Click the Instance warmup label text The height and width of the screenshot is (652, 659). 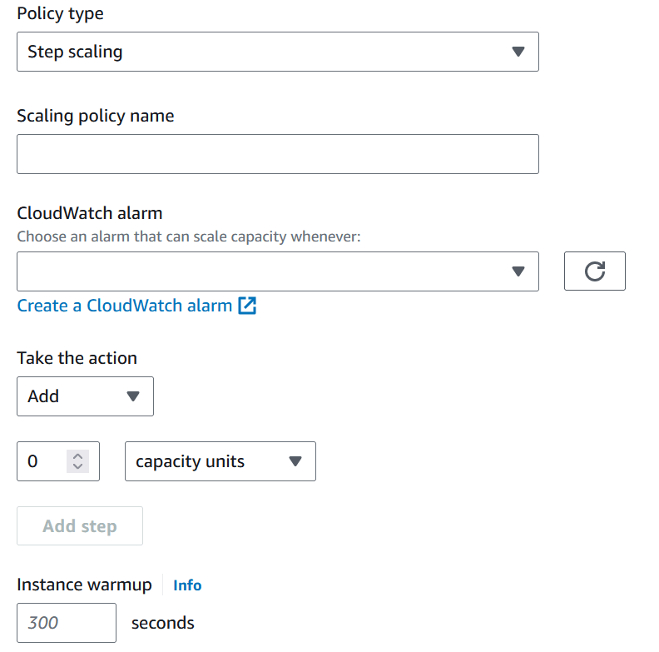84,585
